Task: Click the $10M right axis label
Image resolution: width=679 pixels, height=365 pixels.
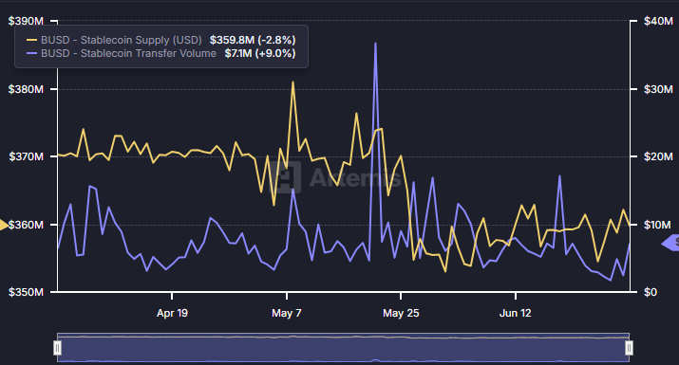Action: coord(658,225)
